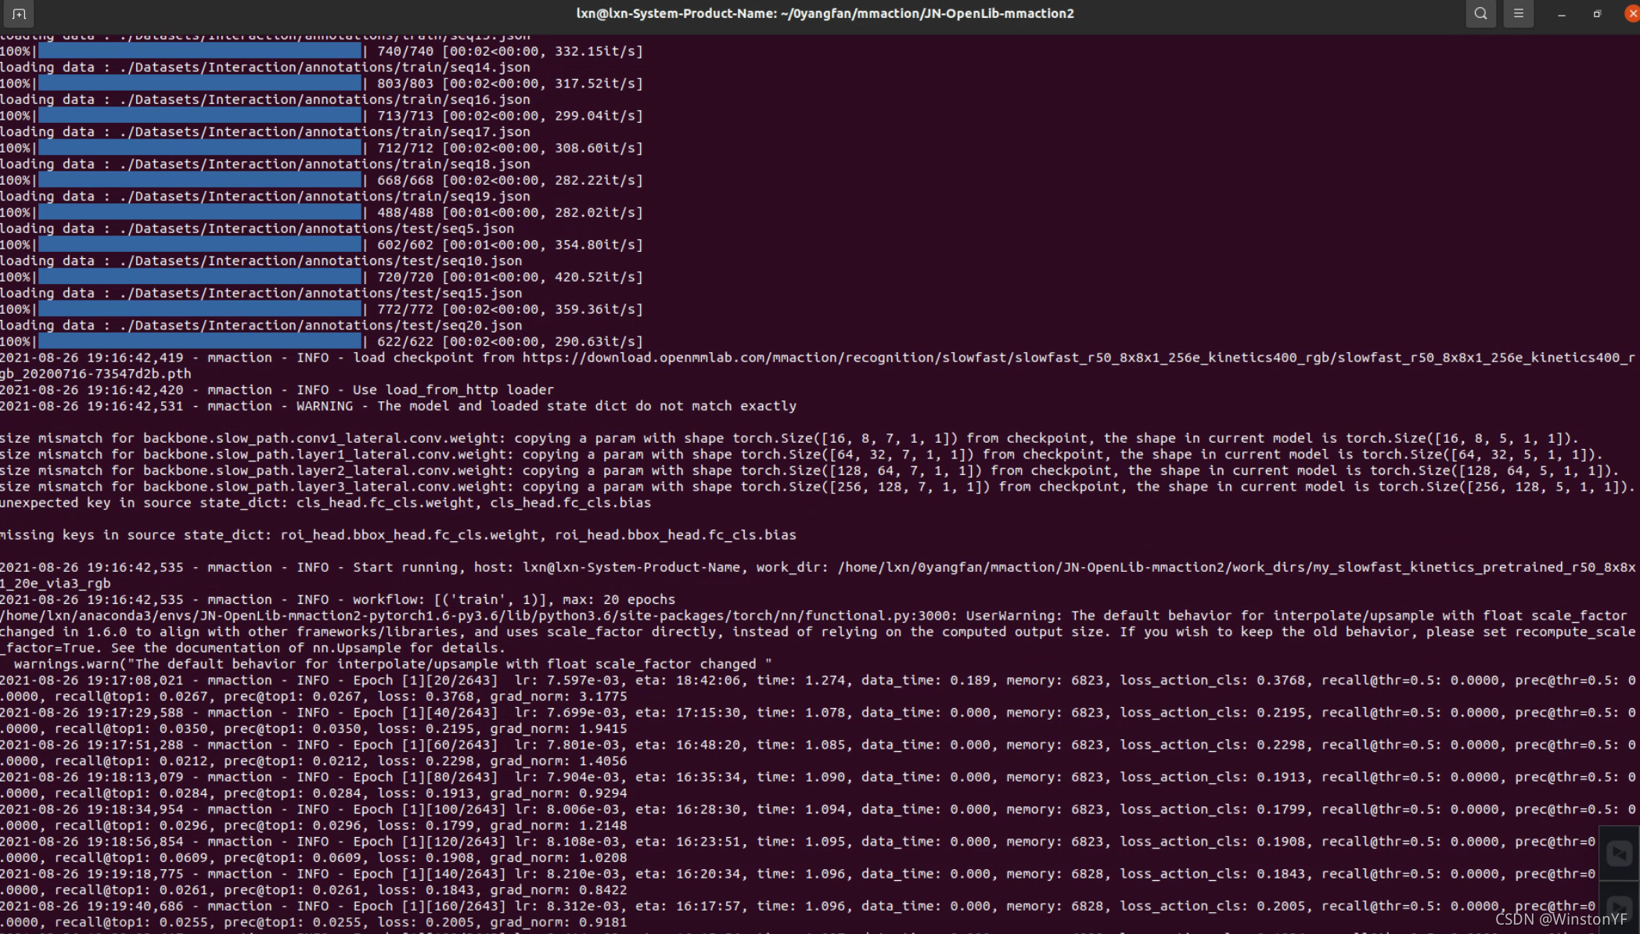1640x934 pixels.
Task: Click the 668/668 progress count text
Action: point(405,180)
